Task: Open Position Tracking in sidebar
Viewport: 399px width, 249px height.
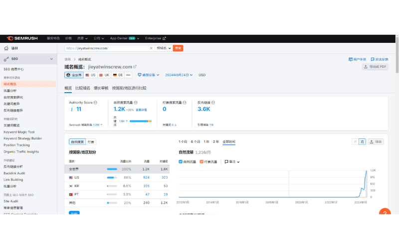Action: (x=16, y=145)
